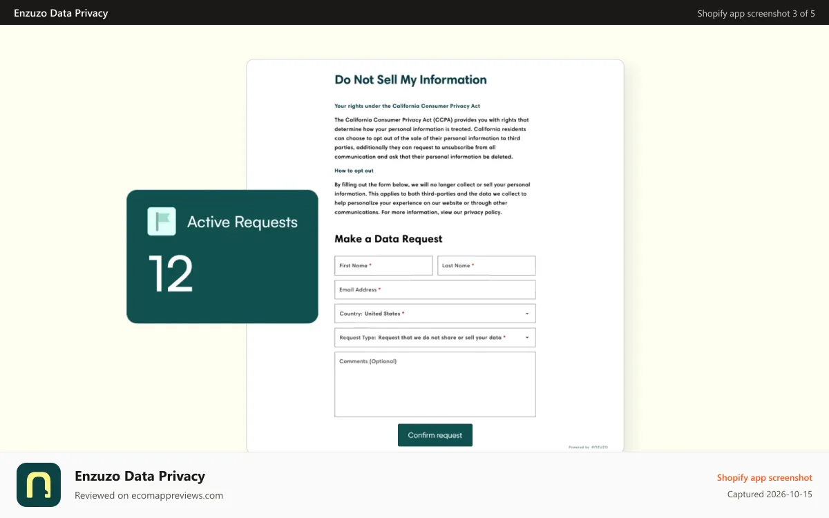Click the California Consumer Privacy Act rights subheading
Viewport: 829px width, 518px height.
[407, 106]
